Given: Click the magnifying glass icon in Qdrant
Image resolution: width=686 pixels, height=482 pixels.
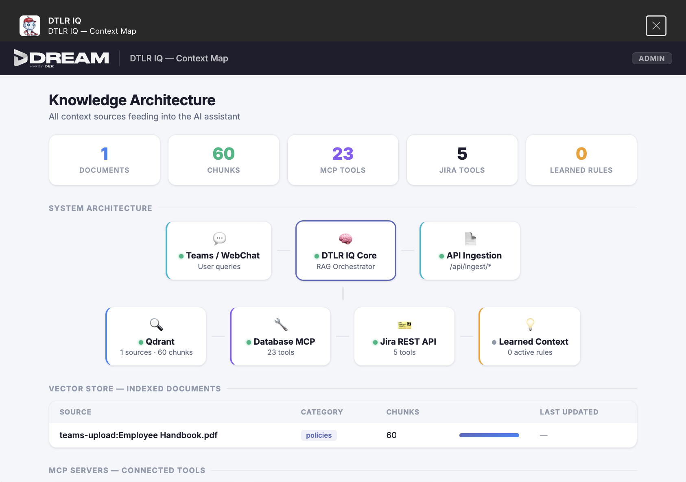Looking at the screenshot, I should click(x=156, y=325).
